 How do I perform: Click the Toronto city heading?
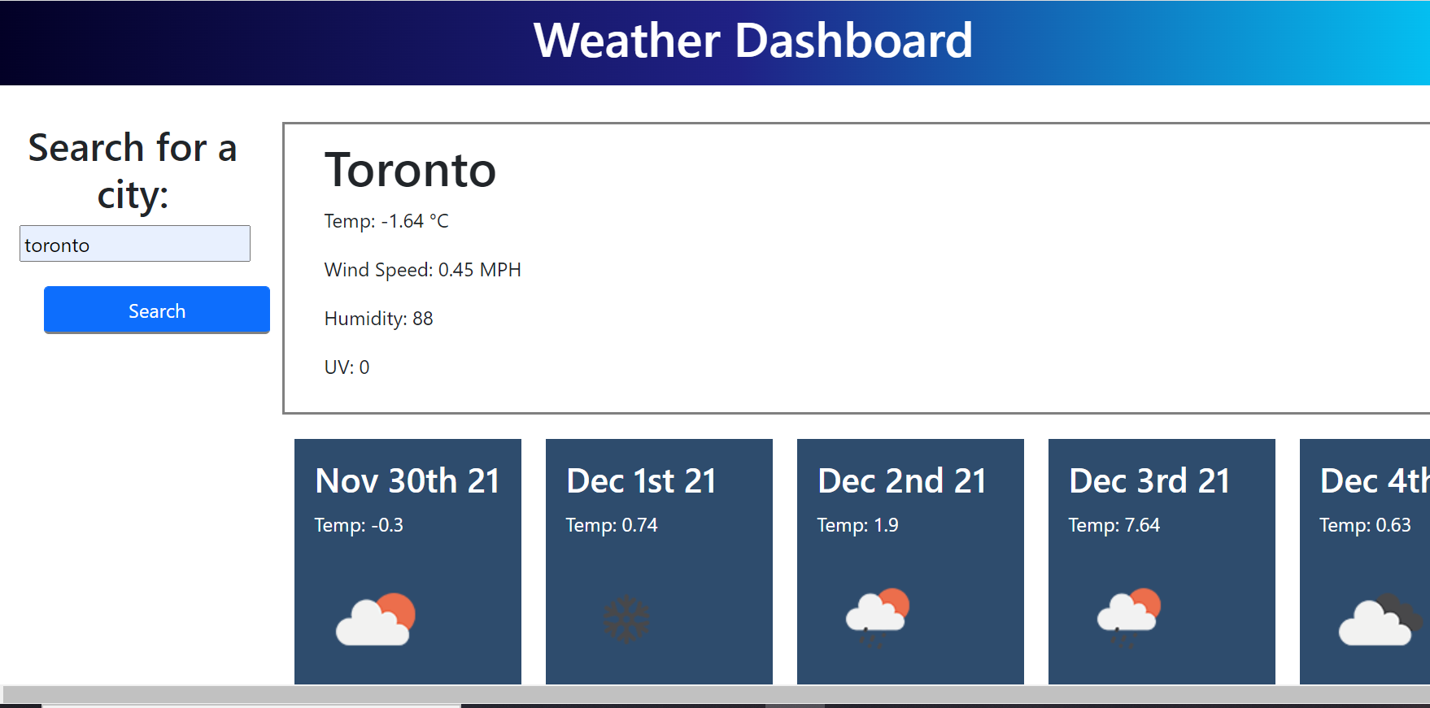412,171
